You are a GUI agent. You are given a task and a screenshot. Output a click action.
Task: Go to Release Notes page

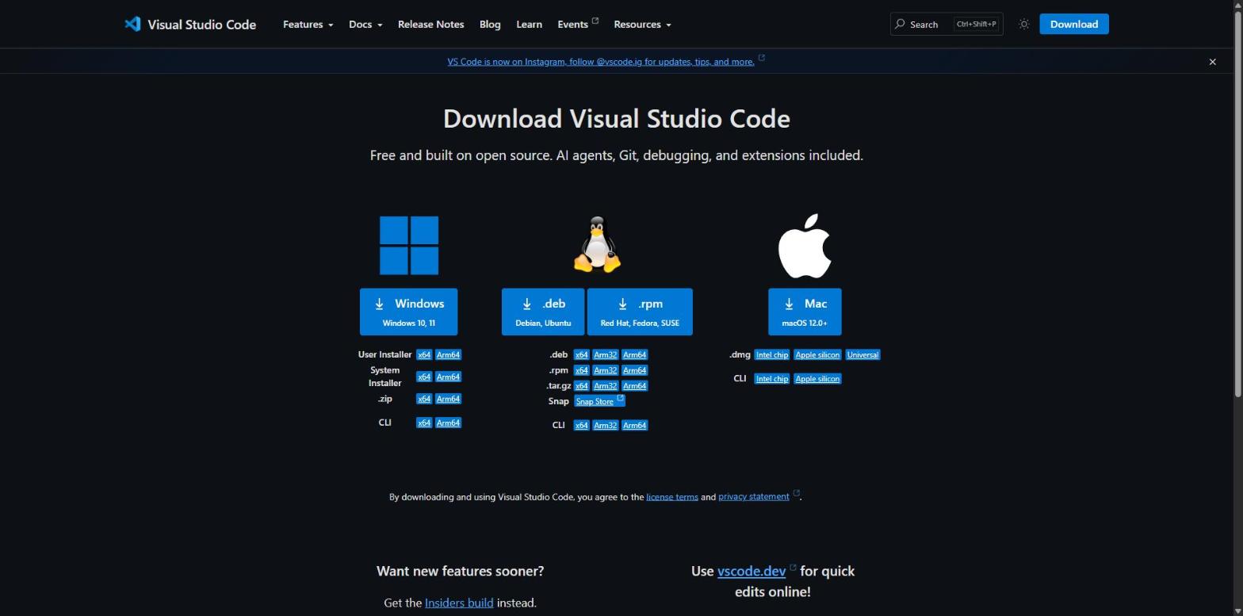pos(430,25)
